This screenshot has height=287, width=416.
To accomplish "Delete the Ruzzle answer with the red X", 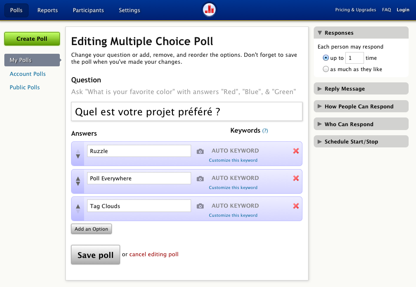I will pyautogui.click(x=296, y=151).
